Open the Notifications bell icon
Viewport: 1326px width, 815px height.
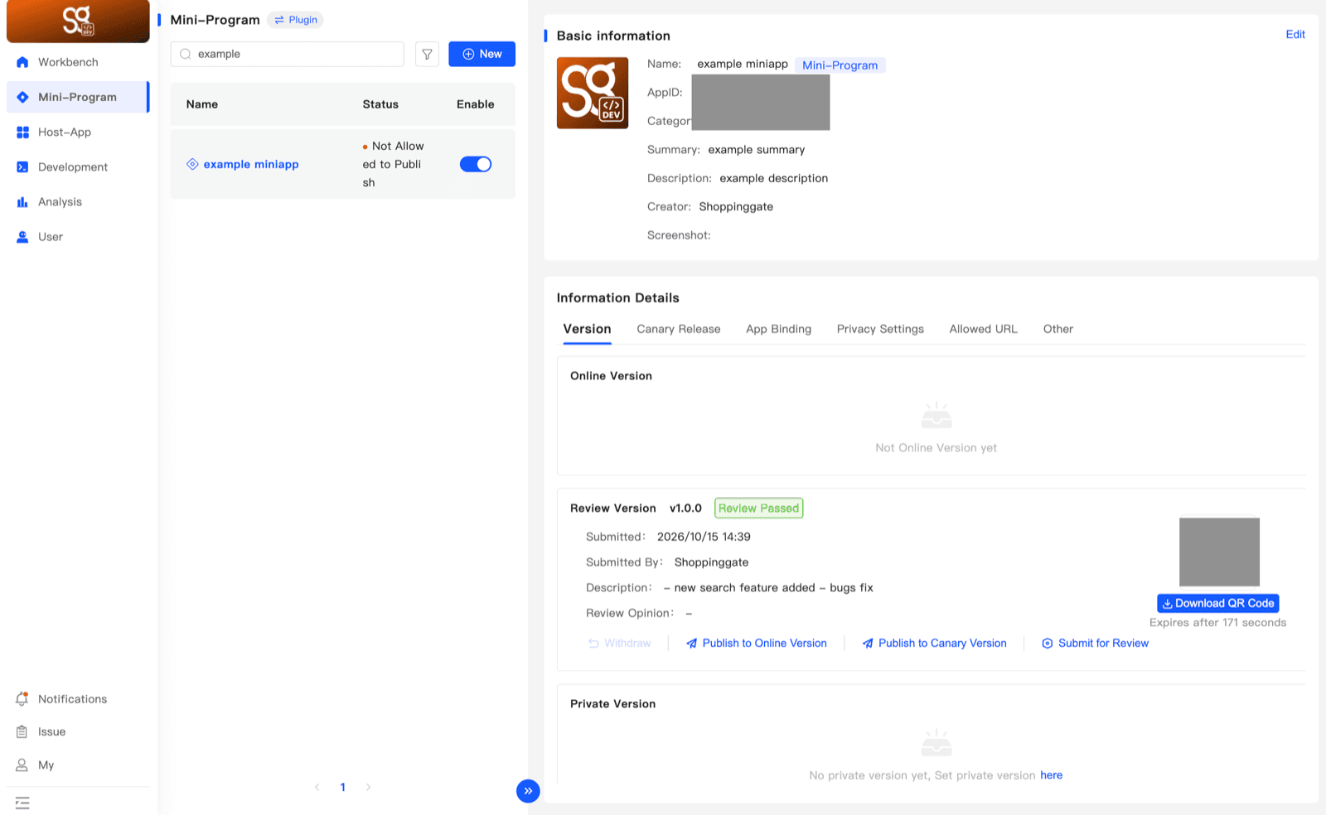tap(22, 698)
